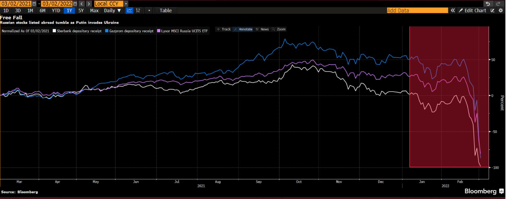Click the red highlighted annotation region
Image resolution: width=506 pixels, height=199 pixels.
click(449, 97)
